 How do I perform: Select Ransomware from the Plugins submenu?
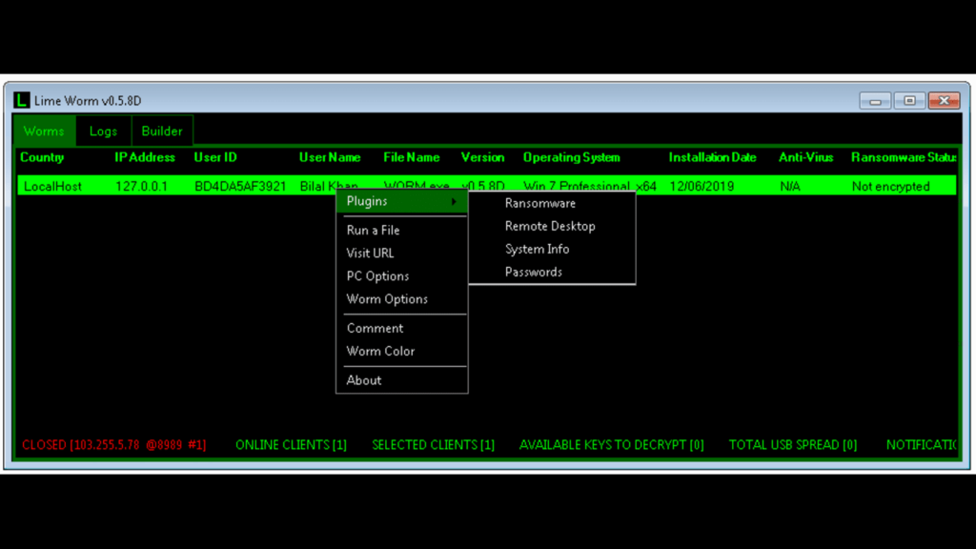(x=540, y=203)
